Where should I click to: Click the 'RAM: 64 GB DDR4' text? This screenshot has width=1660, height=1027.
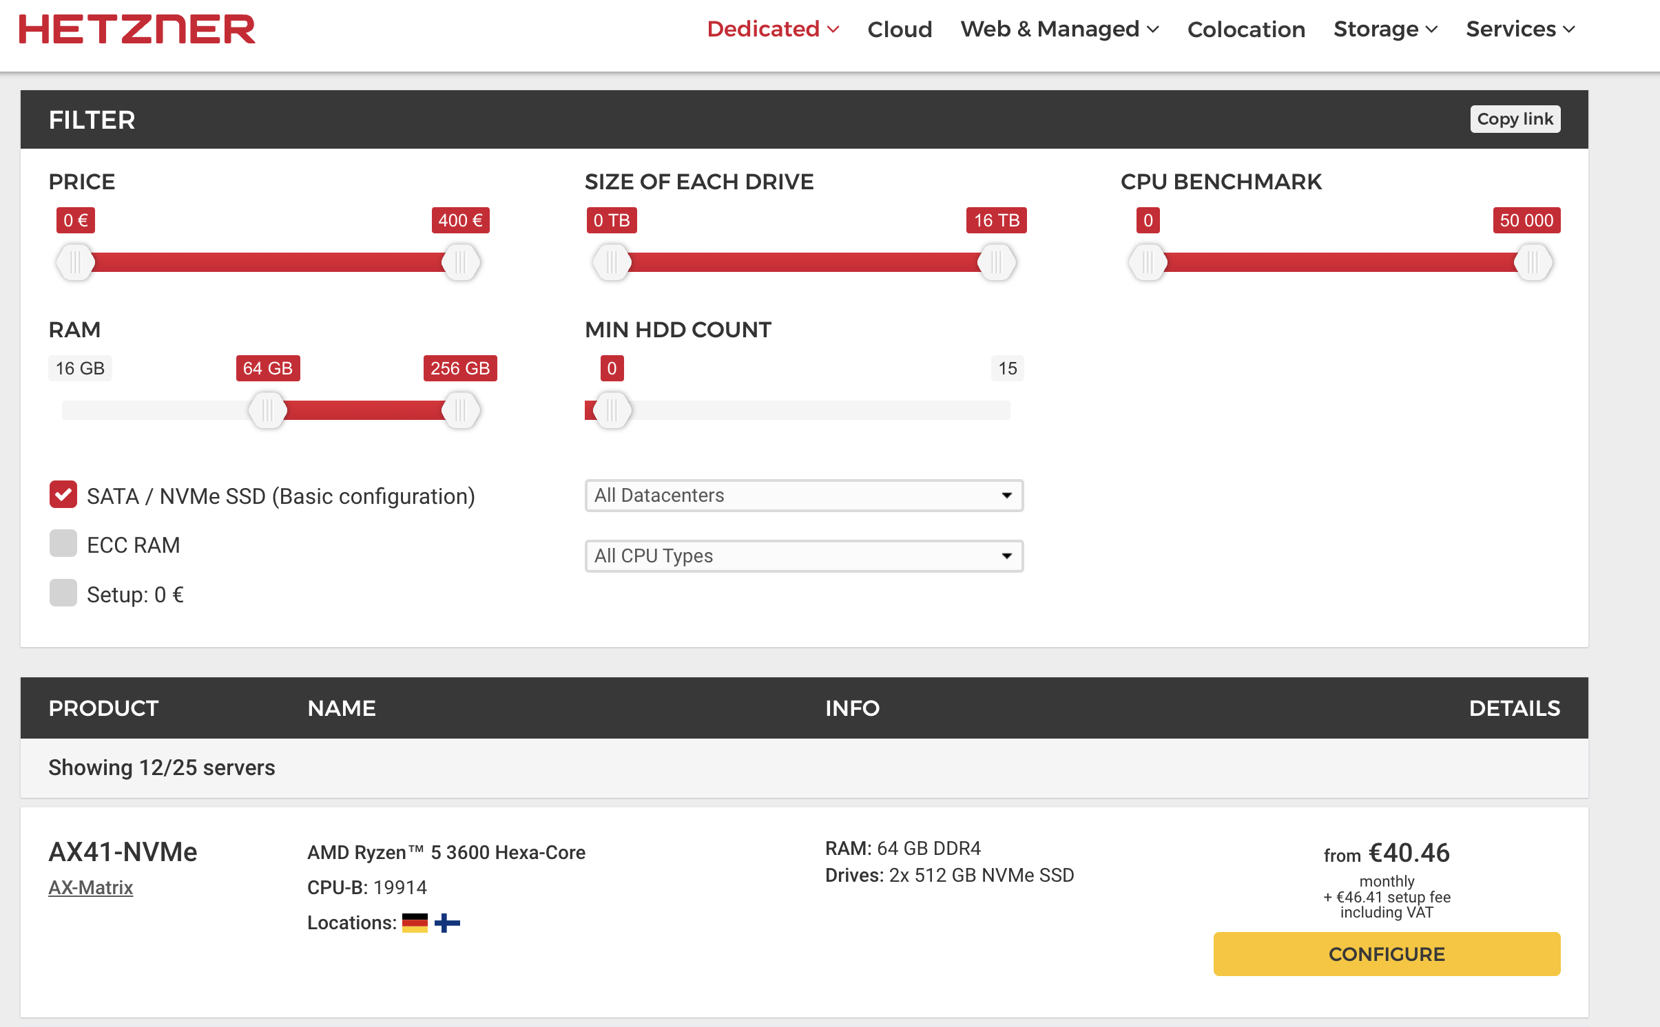902,848
